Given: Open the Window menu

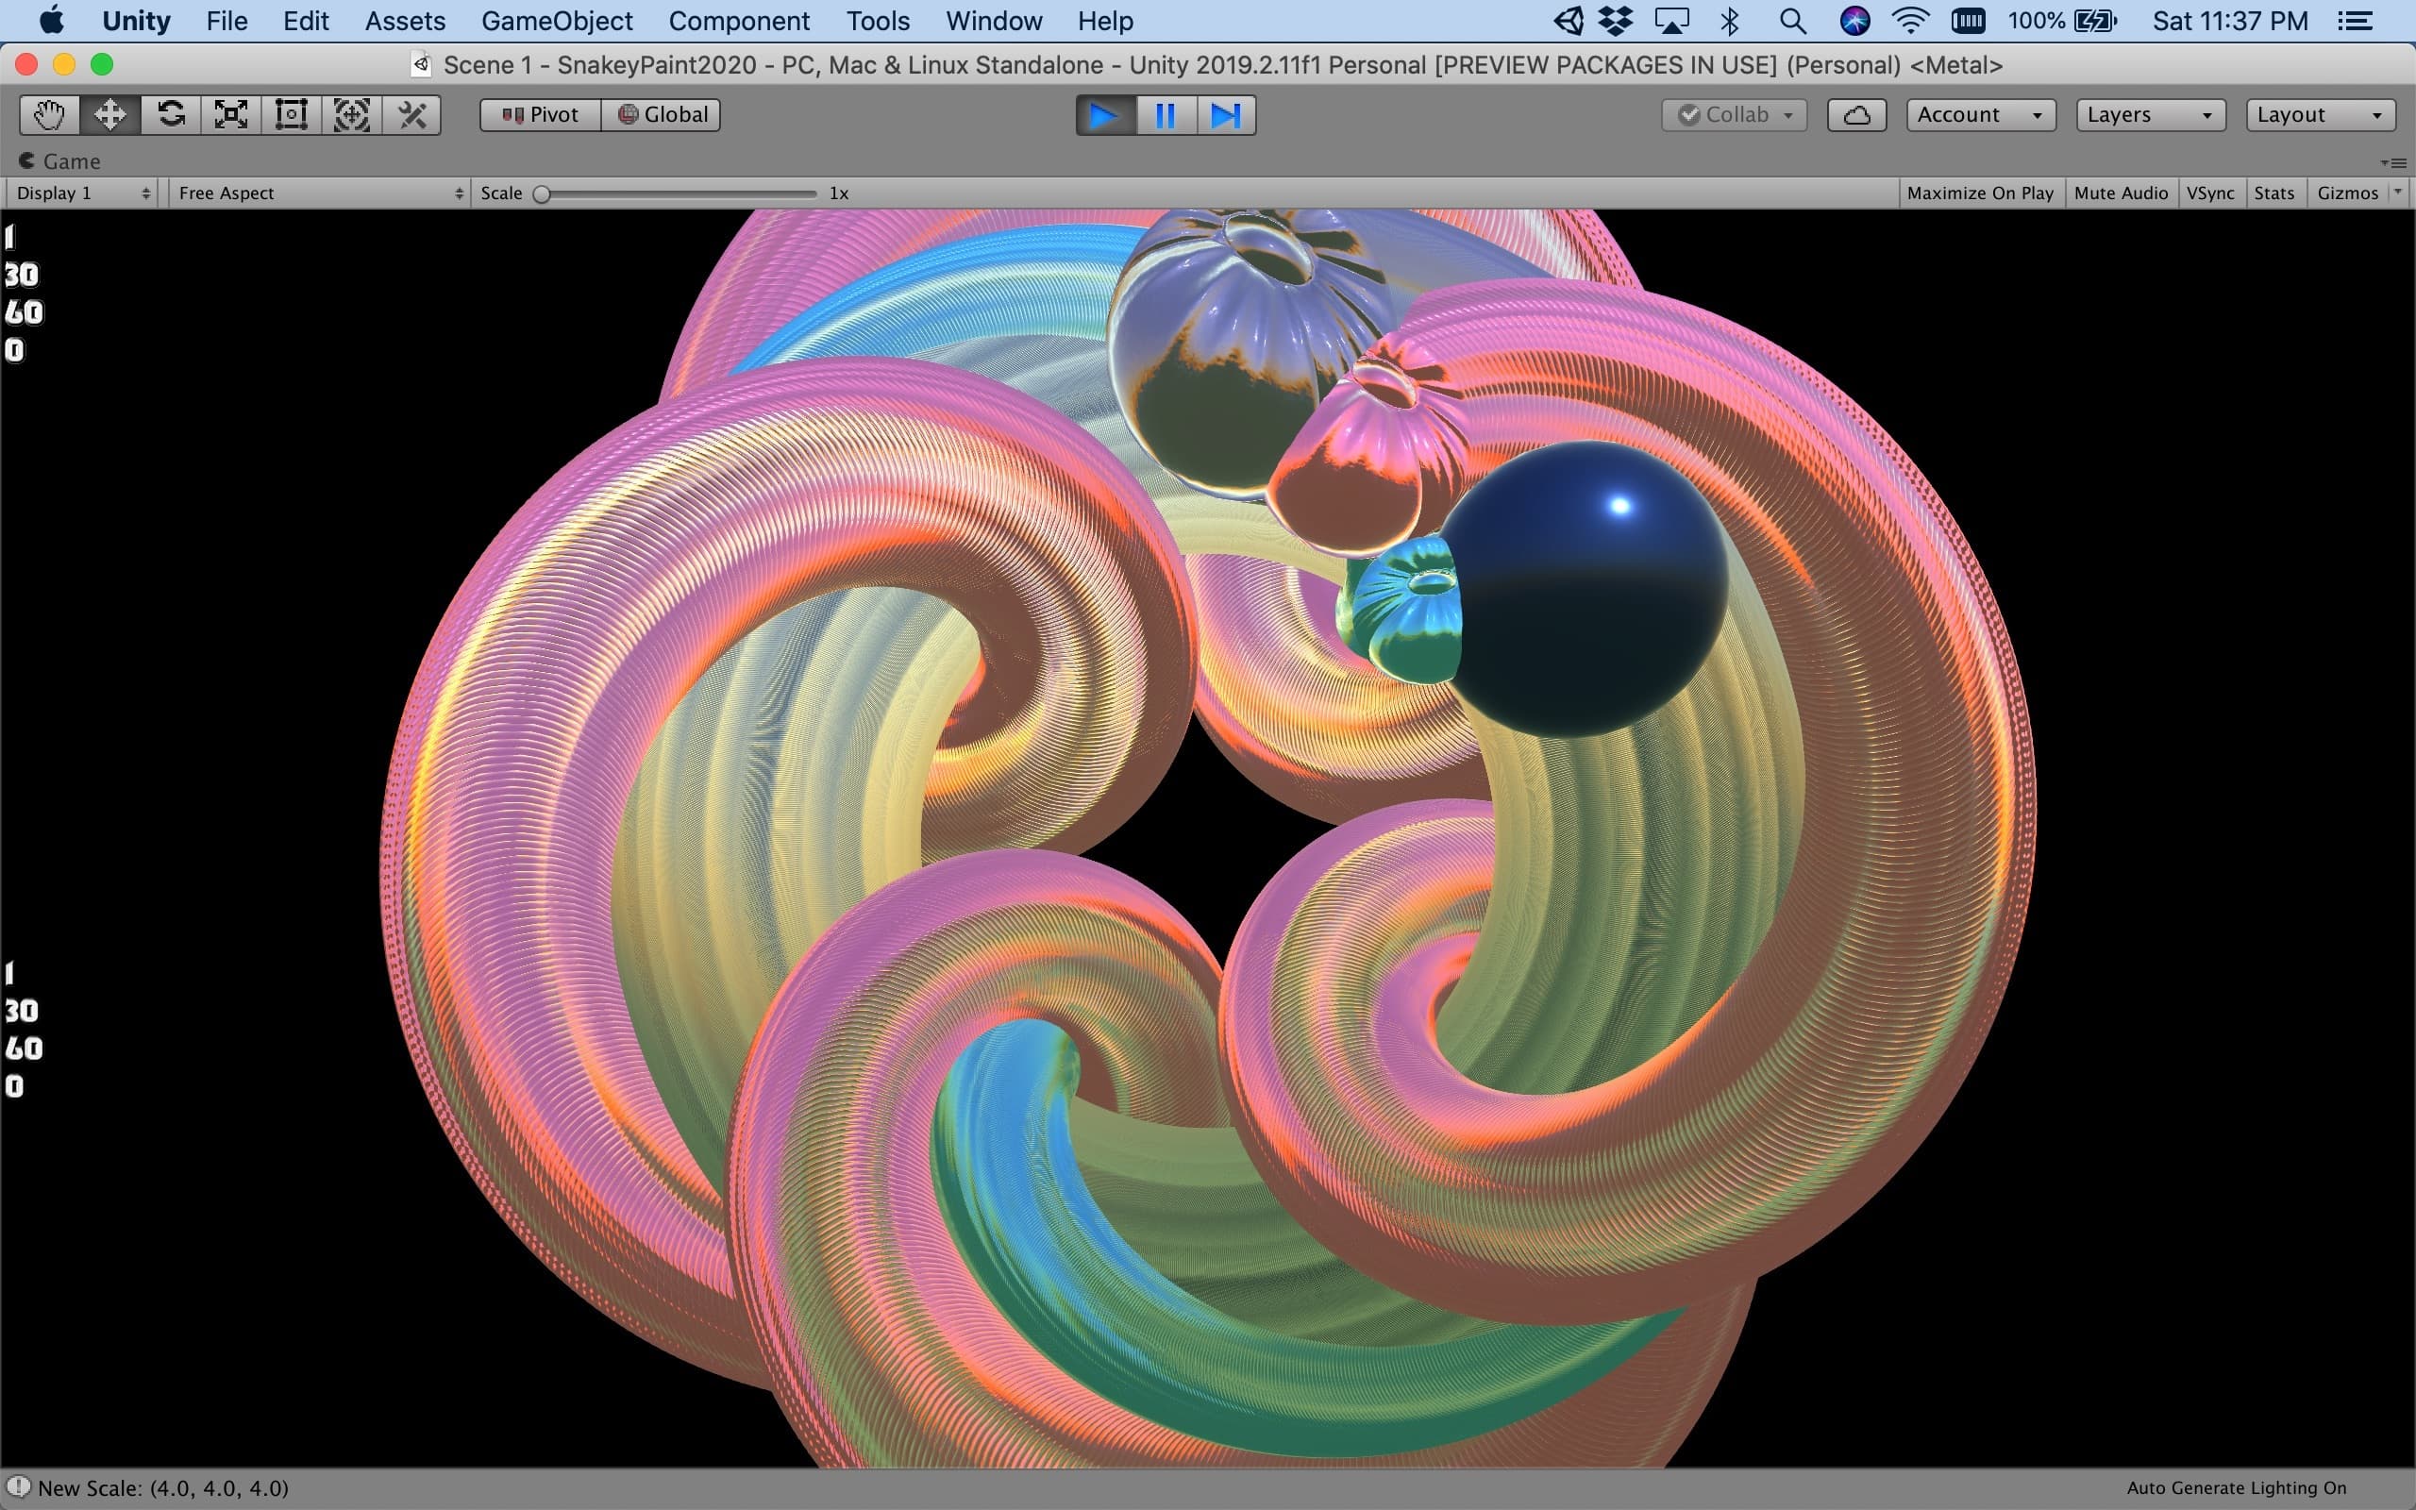Looking at the screenshot, I should coord(994,21).
